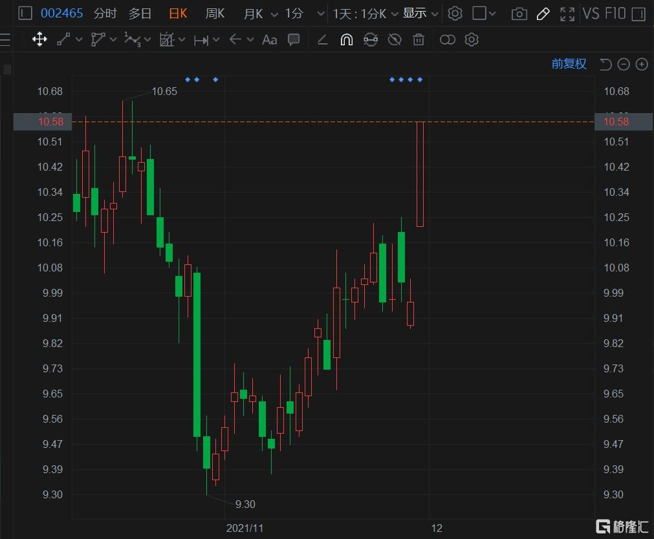The image size is (654, 539).
Task: Select the 月K tab
Action: coord(253,14)
